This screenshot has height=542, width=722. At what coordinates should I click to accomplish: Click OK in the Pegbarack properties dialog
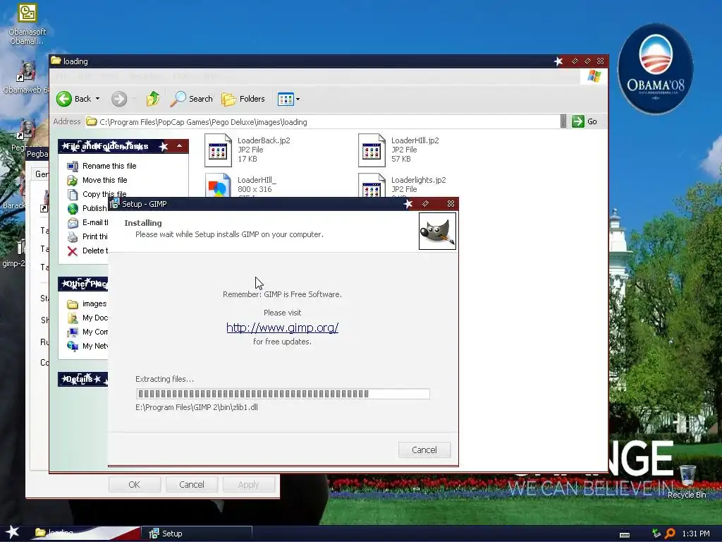[x=135, y=484]
